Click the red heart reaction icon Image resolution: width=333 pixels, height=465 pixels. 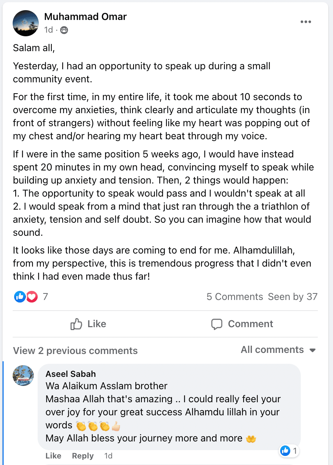click(32, 297)
